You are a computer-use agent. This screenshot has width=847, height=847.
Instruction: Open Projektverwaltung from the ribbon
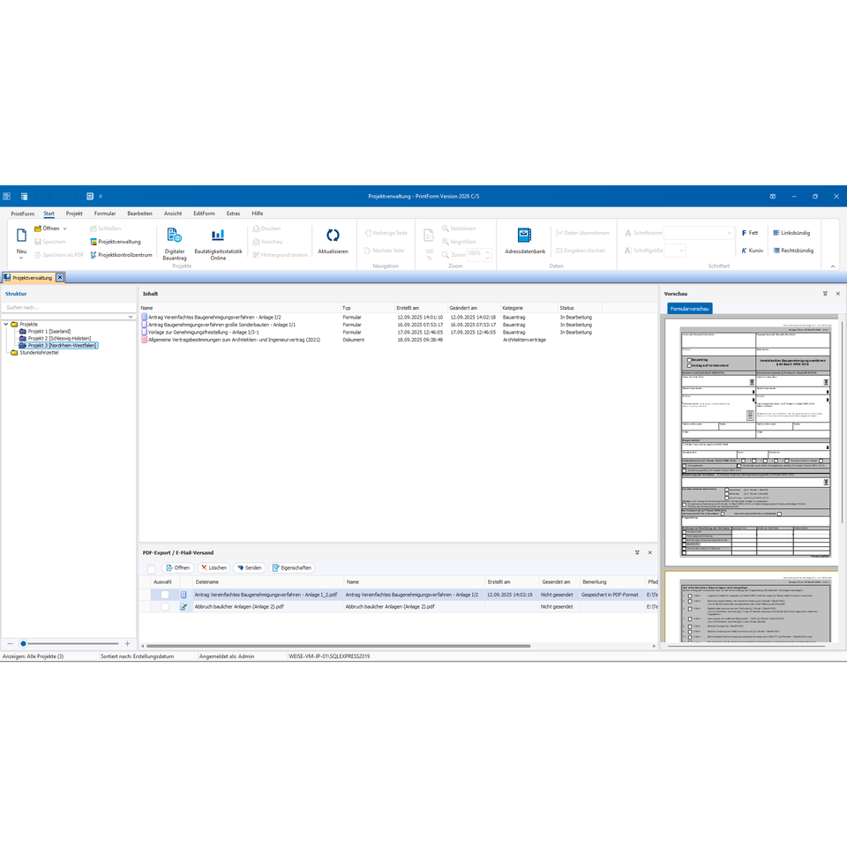pos(115,242)
